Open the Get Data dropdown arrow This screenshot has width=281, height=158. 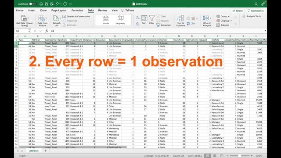[28, 18]
